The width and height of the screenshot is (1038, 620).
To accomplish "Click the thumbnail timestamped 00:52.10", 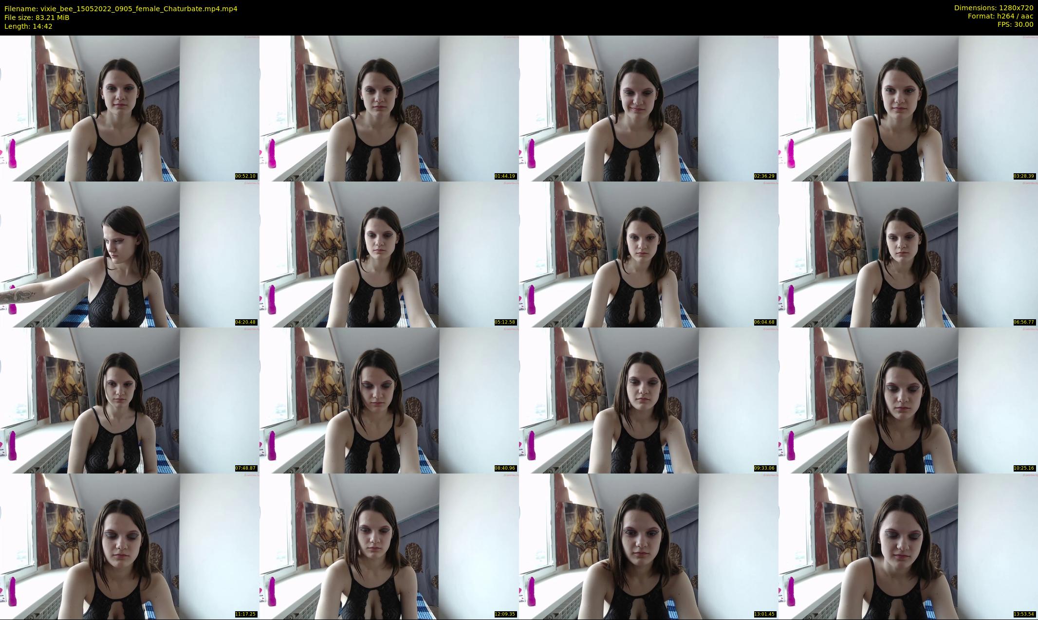I will click(130, 108).
